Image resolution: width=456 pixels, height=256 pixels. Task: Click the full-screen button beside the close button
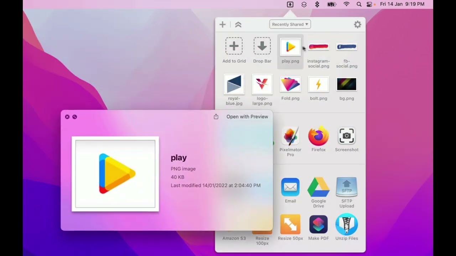tap(74, 117)
